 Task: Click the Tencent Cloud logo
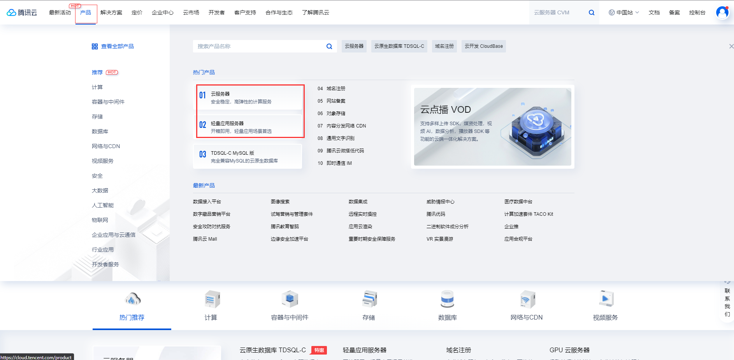click(x=22, y=12)
